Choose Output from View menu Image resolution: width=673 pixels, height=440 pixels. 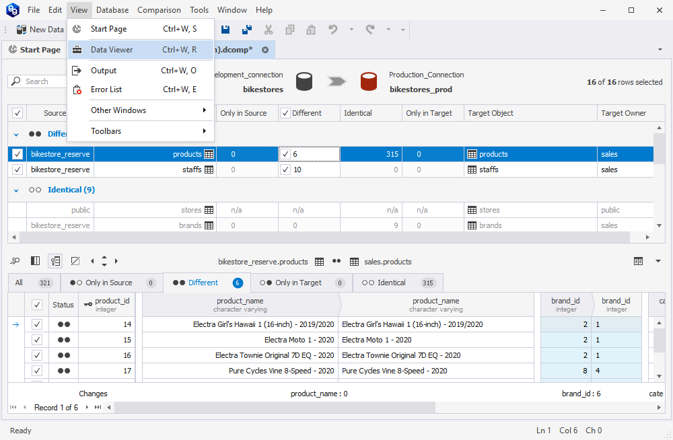coord(141,71)
